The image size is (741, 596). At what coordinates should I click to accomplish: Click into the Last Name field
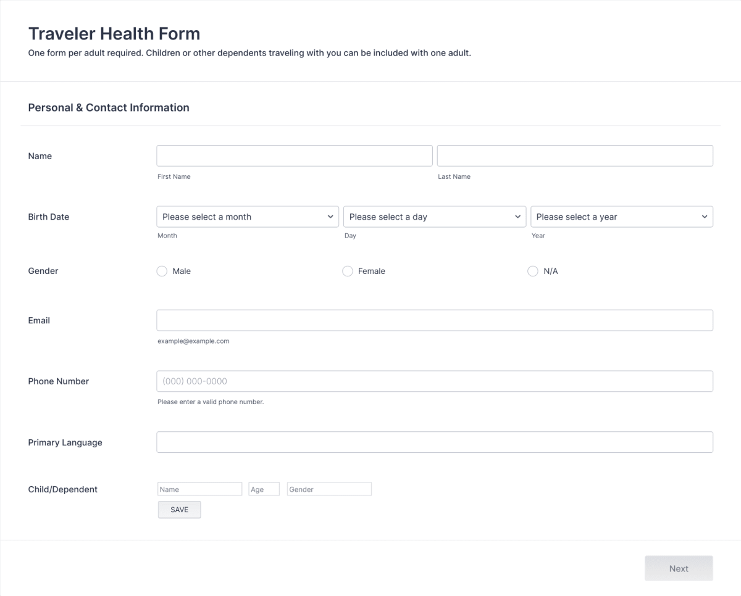pos(575,155)
